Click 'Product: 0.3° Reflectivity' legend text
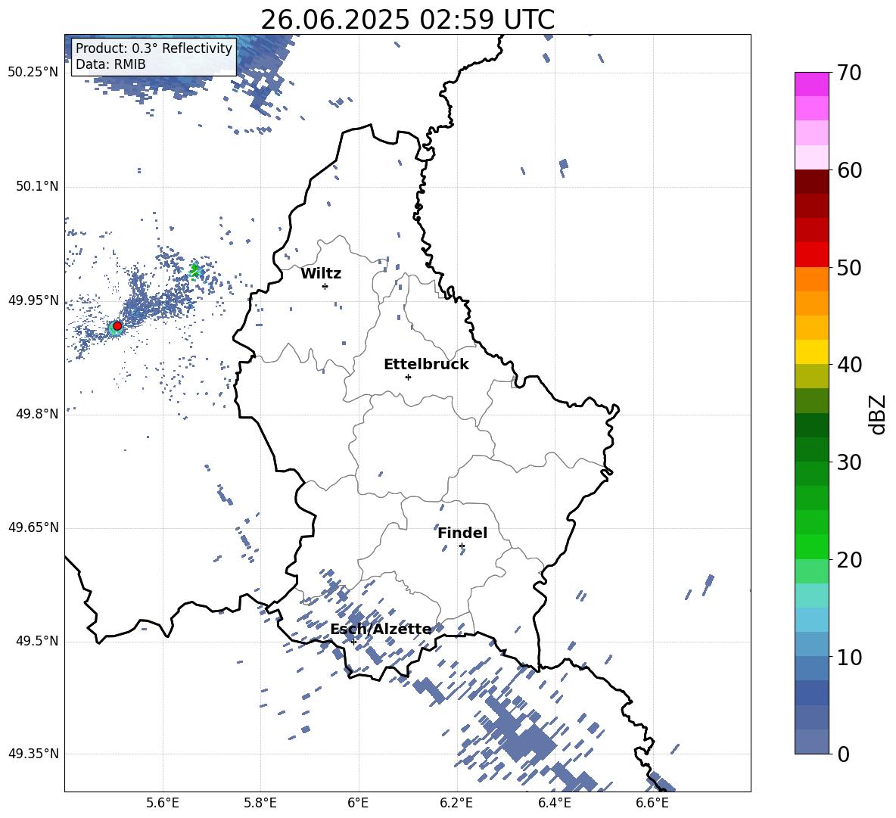 154,48
